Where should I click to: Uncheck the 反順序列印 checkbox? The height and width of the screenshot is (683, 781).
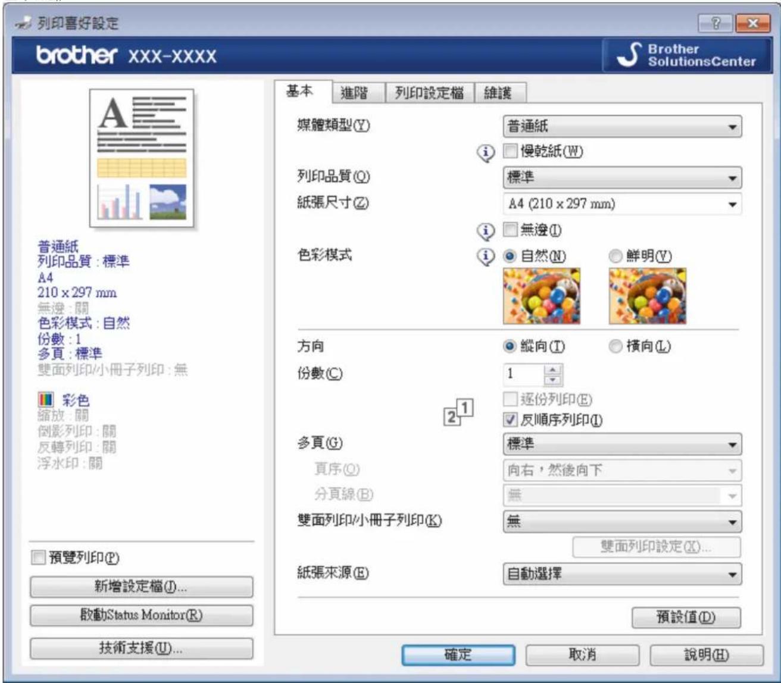click(510, 420)
